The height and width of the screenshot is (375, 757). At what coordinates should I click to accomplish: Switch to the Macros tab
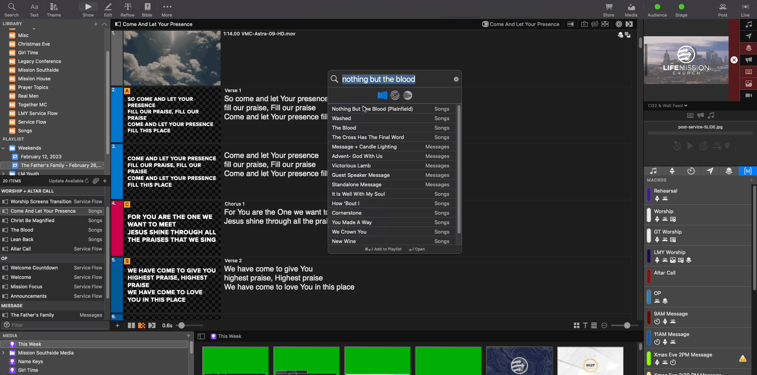[748, 171]
